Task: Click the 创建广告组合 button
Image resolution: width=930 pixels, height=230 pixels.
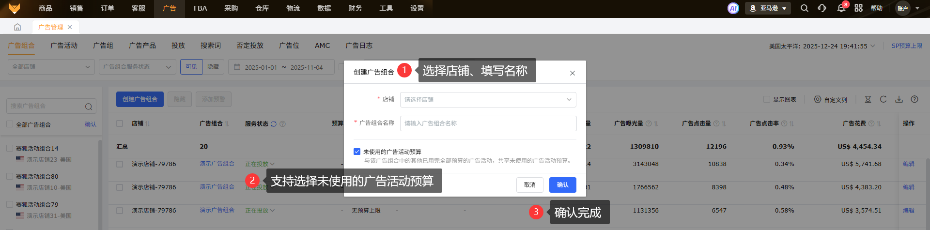Action: [x=140, y=99]
